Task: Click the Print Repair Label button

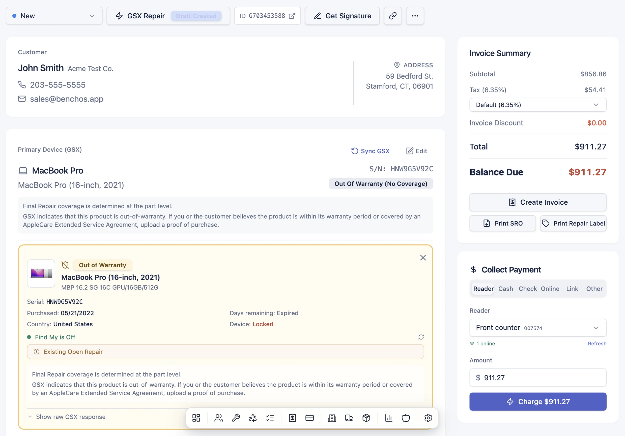Action: [573, 223]
